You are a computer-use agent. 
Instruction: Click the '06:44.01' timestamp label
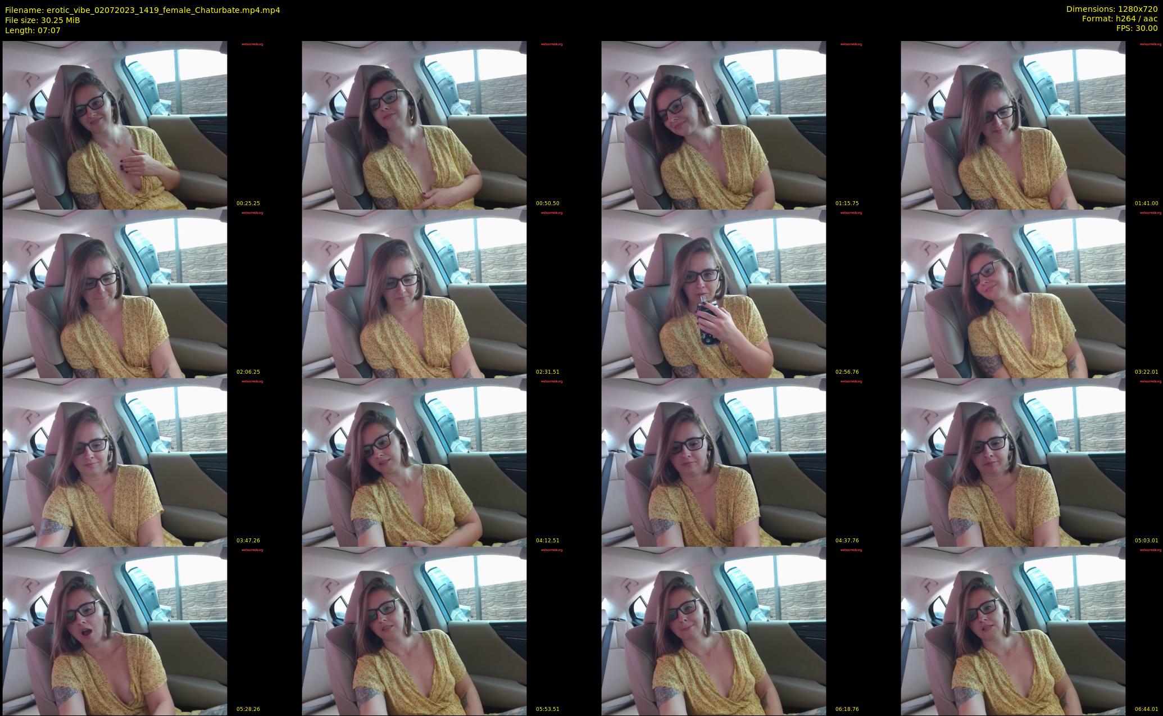coord(1147,709)
